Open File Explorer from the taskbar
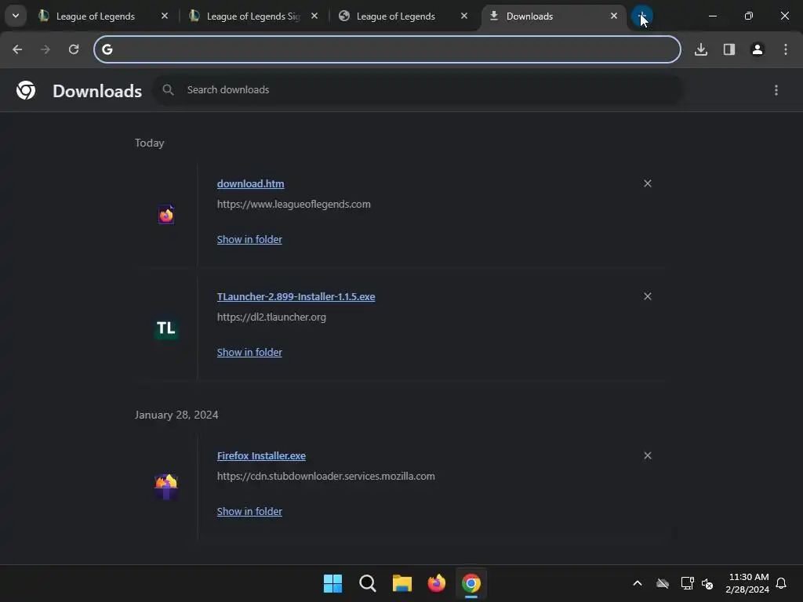Viewport: 803px width, 602px height. pos(402,583)
